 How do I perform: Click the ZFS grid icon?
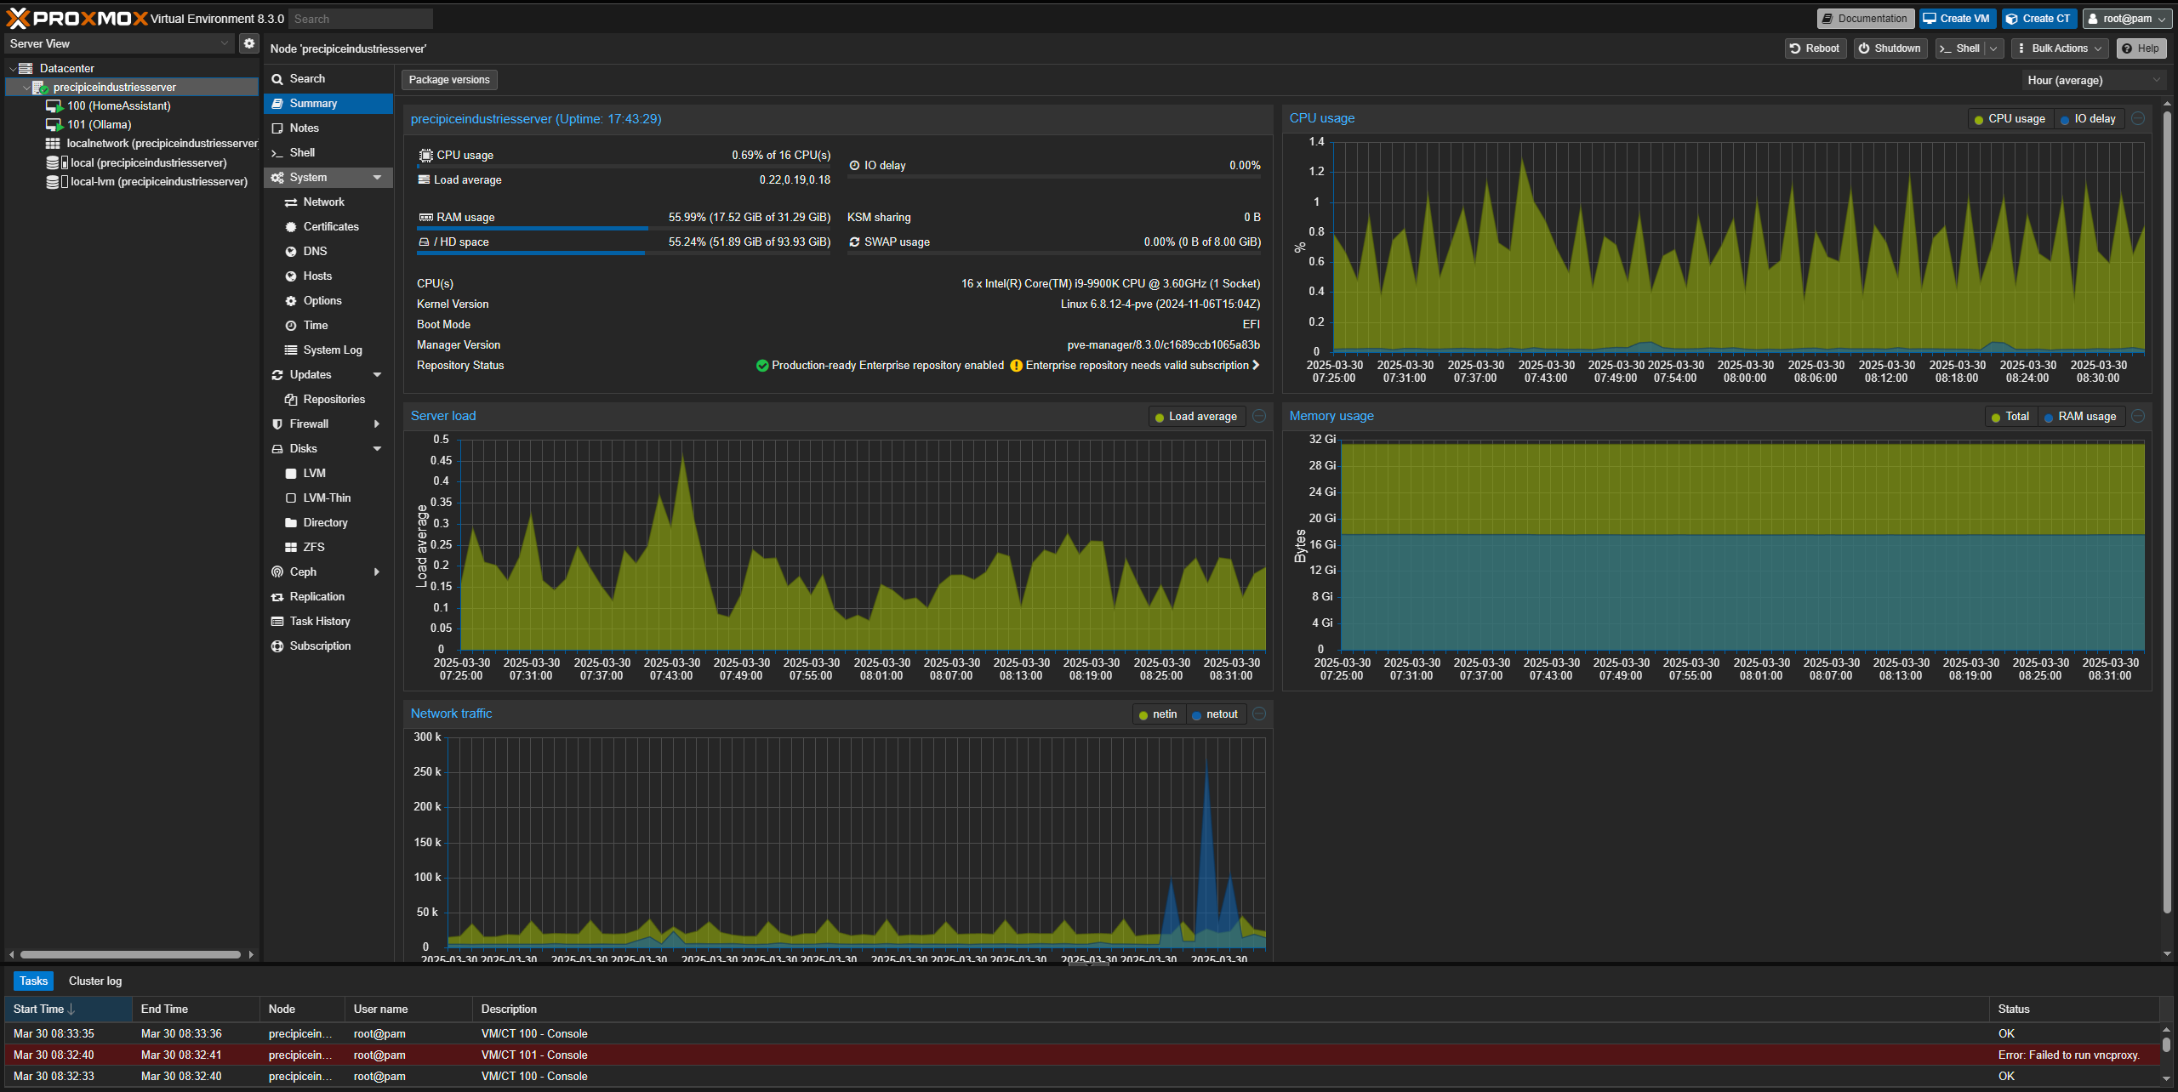(291, 548)
